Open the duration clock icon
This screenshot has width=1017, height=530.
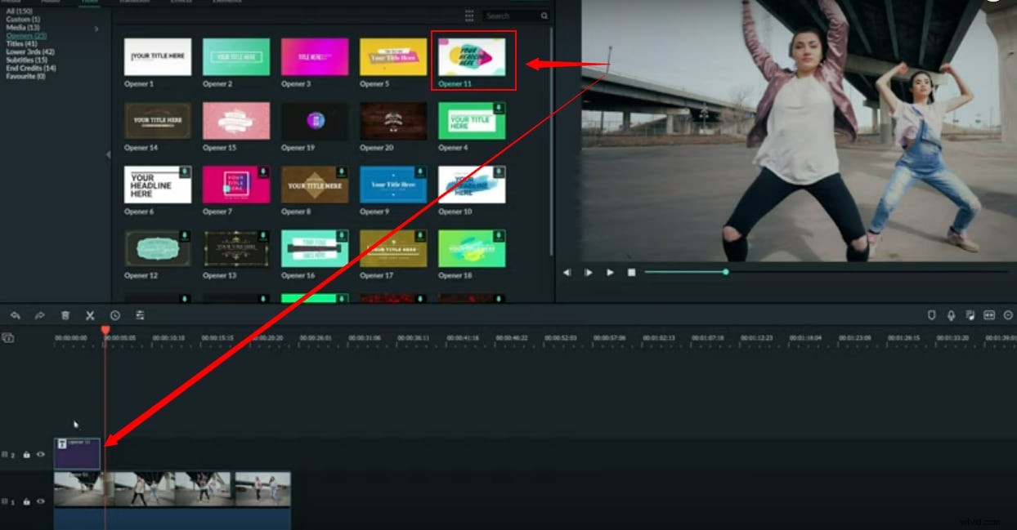114,315
